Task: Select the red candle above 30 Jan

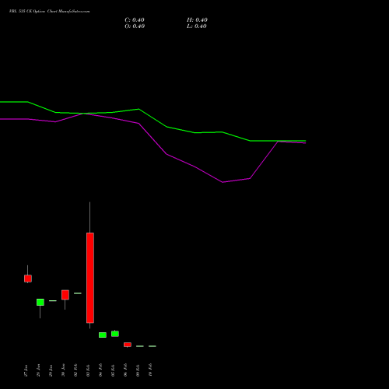Action: [x=65, y=295]
